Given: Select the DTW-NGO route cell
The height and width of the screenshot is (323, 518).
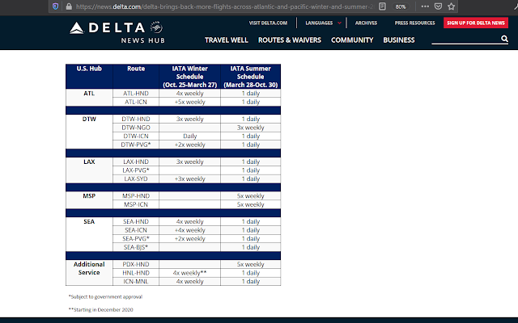Looking at the screenshot, I should (136, 128).
